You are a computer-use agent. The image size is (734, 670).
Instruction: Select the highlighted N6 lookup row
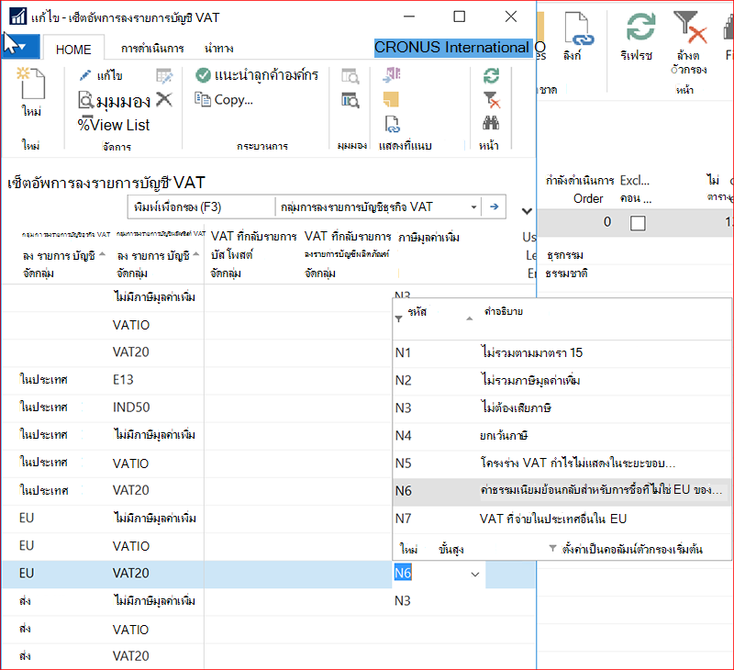(562, 491)
